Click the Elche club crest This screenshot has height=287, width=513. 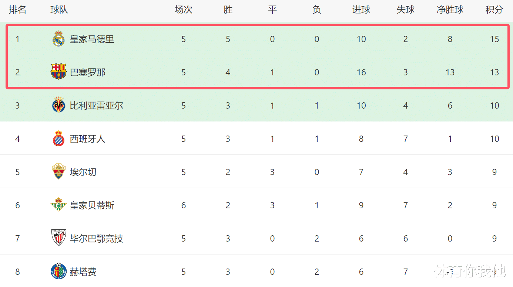tap(58, 172)
